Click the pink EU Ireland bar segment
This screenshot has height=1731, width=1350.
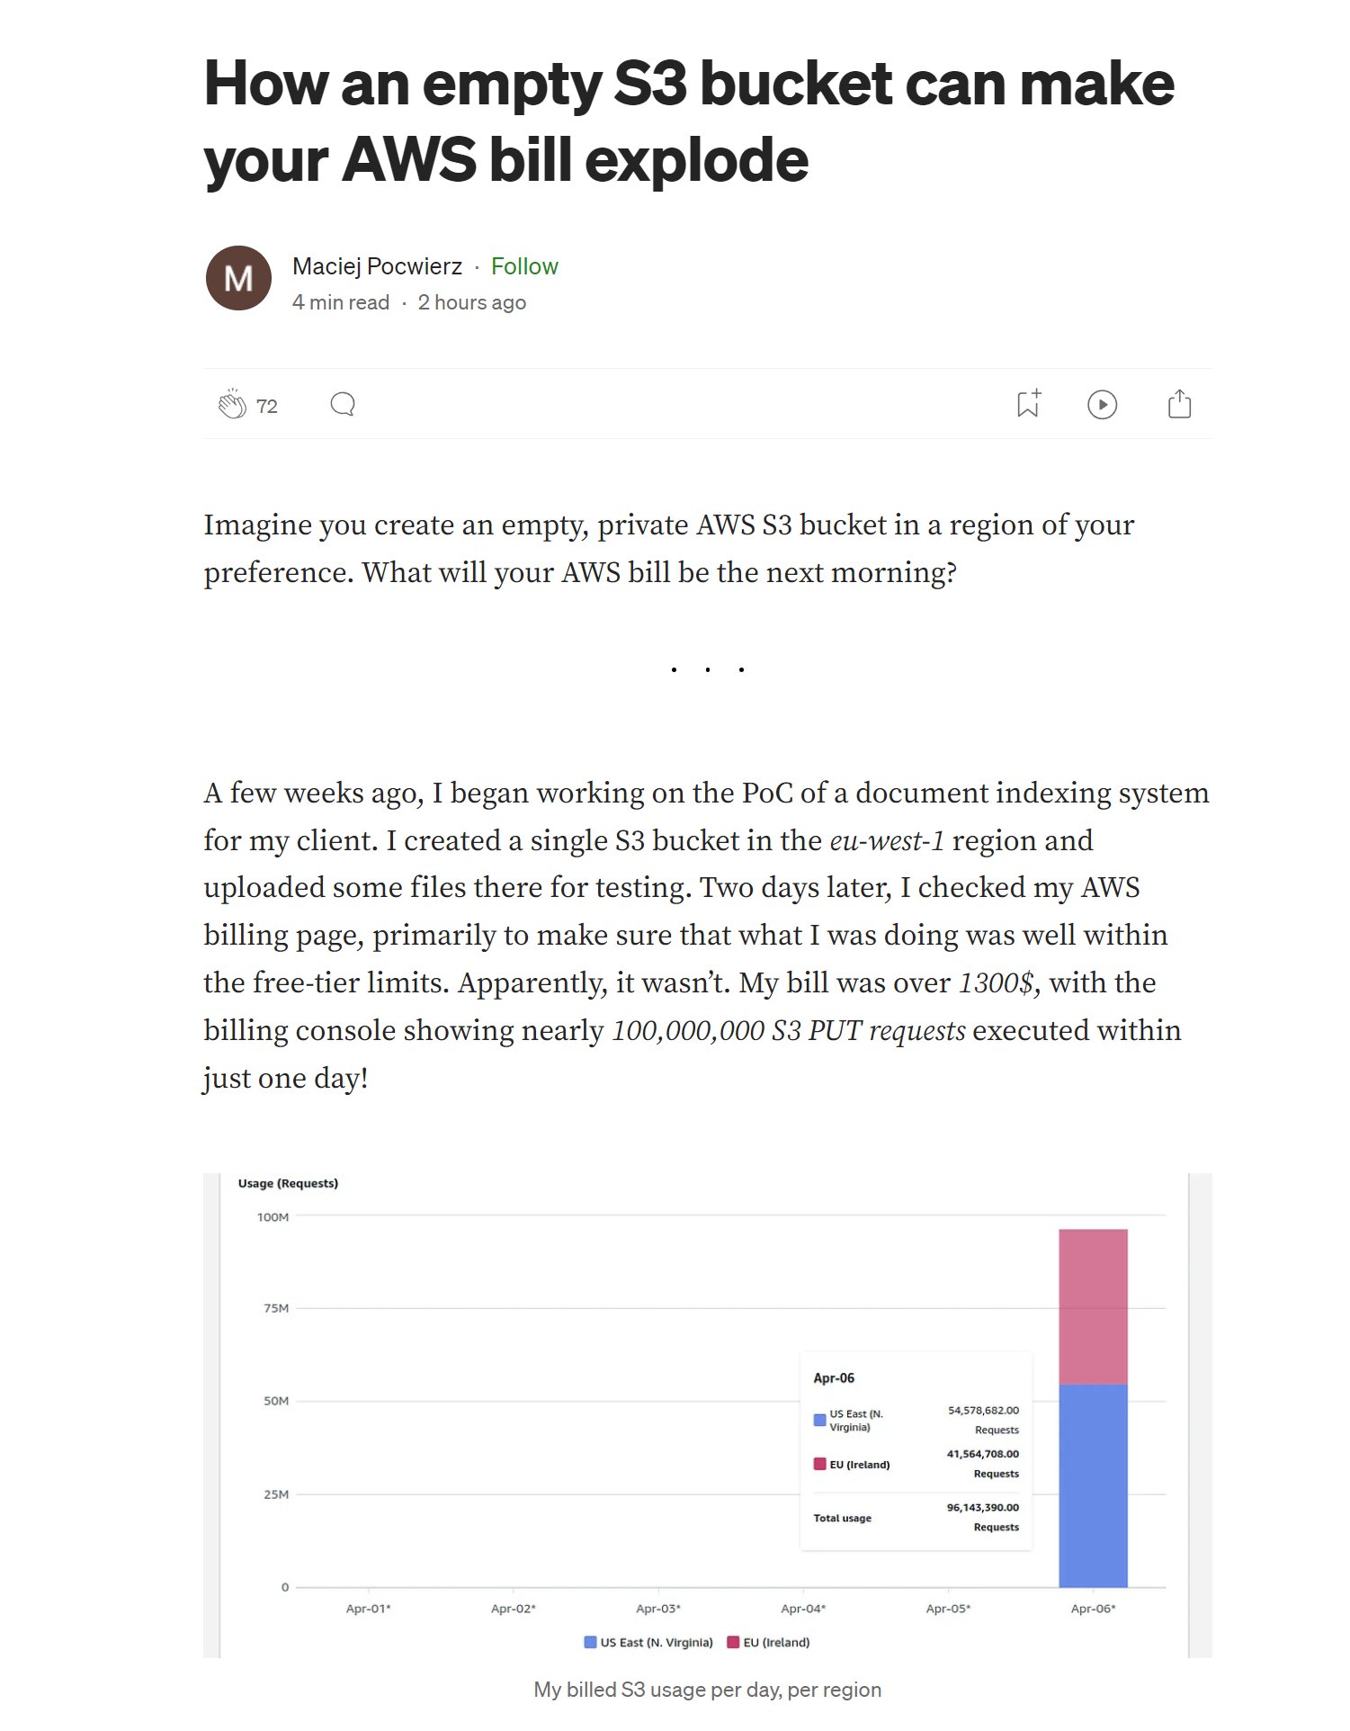(1093, 1306)
